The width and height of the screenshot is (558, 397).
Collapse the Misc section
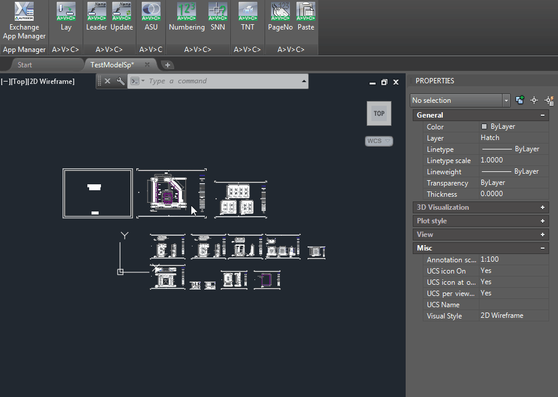[x=542, y=248]
